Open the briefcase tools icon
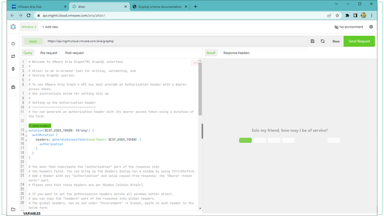 pyautogui.click(x=13, y=87)
